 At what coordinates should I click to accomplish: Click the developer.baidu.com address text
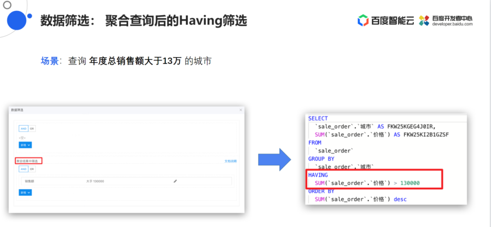coord(452,24)
